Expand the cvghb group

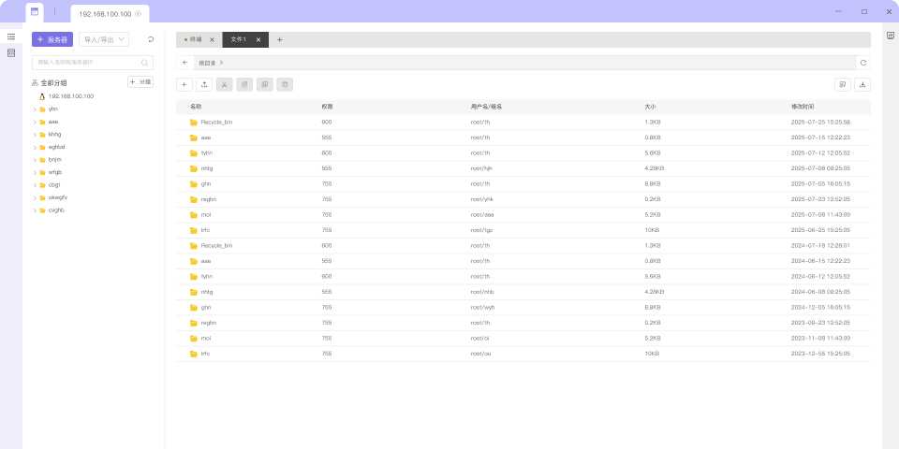(35, 210)
